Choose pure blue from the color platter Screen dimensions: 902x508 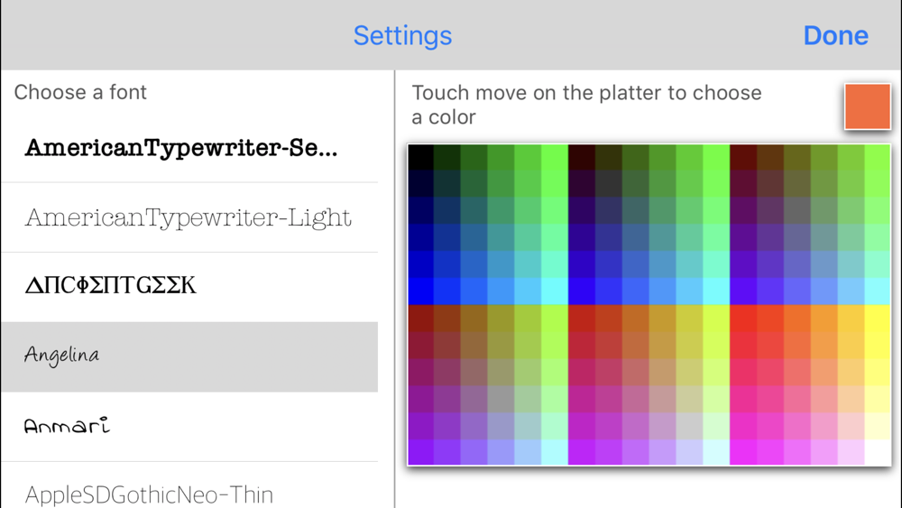pyautogui.click(x=420, y=291)
